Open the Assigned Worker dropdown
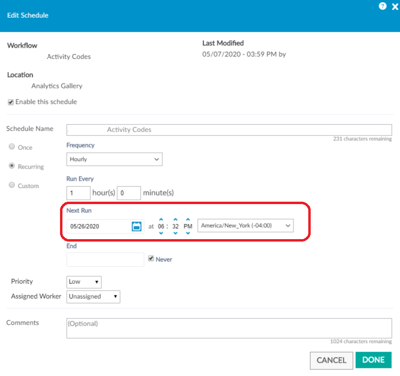The image size is (400, 376). tap(93, 297)
